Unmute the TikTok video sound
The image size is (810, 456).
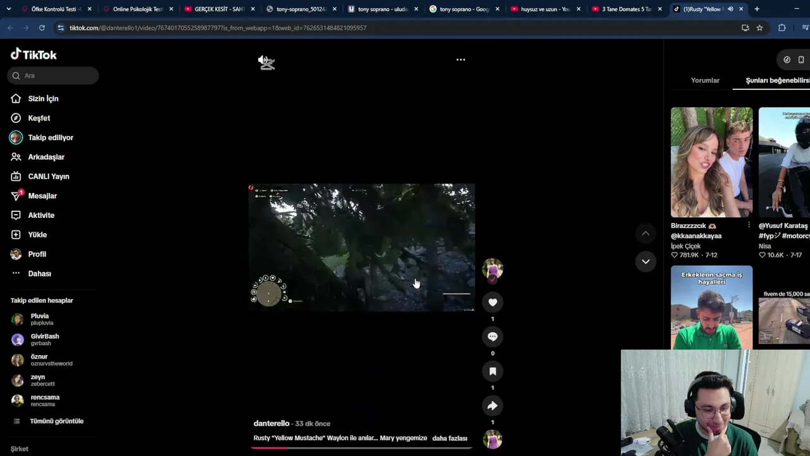[266, 61]
